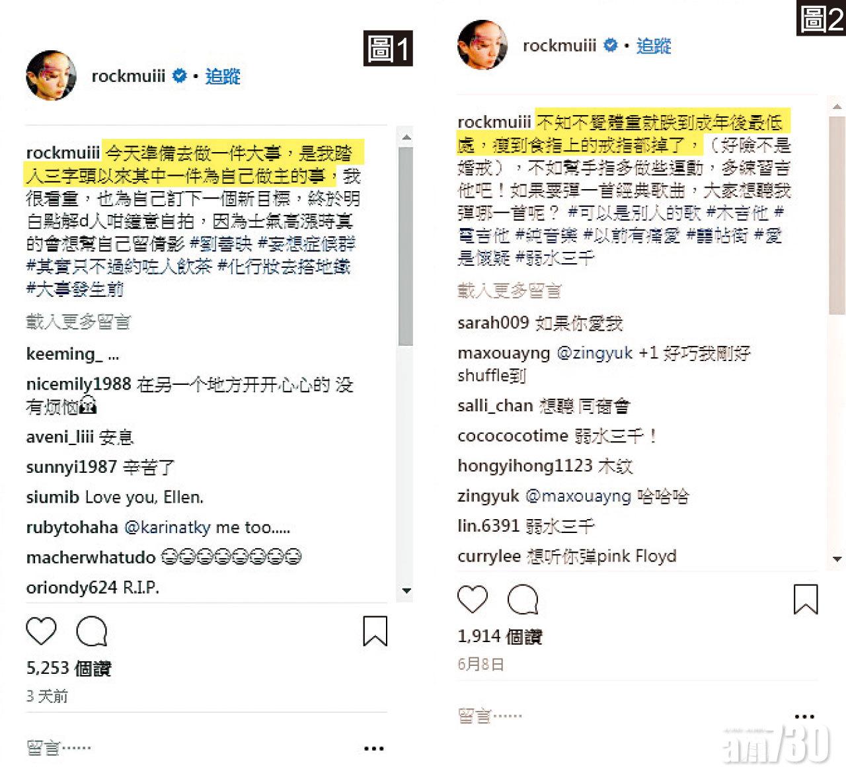Image resolution: width=846 pixels, height=777 pixels.
Task: Click left post scrollbar up arrow
Action: pyautogui.click(x=406, y=137)
